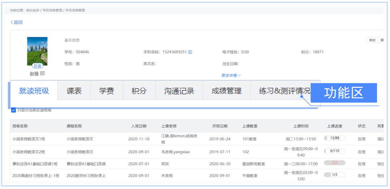Click the 在读 status badge
The height and width of the screenshot is (189, 390).
click(37, 66)
